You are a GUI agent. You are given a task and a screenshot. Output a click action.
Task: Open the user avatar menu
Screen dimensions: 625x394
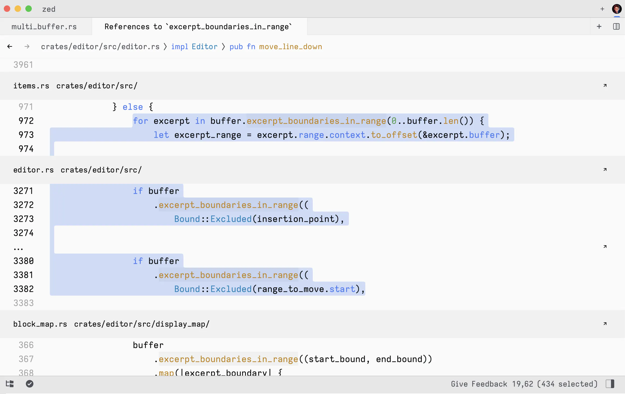click(616, 9)
